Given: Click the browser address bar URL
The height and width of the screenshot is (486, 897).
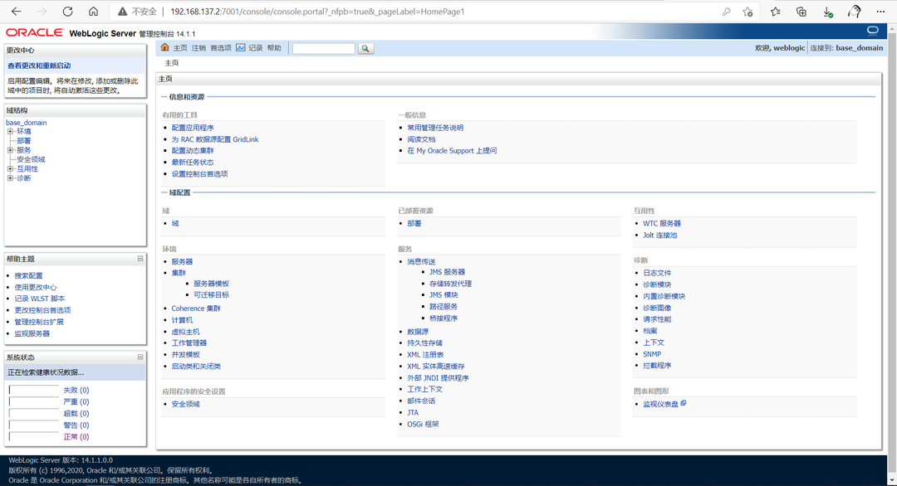Looking at the screenshot, I should pyautogui.click(x=317, y=12).
